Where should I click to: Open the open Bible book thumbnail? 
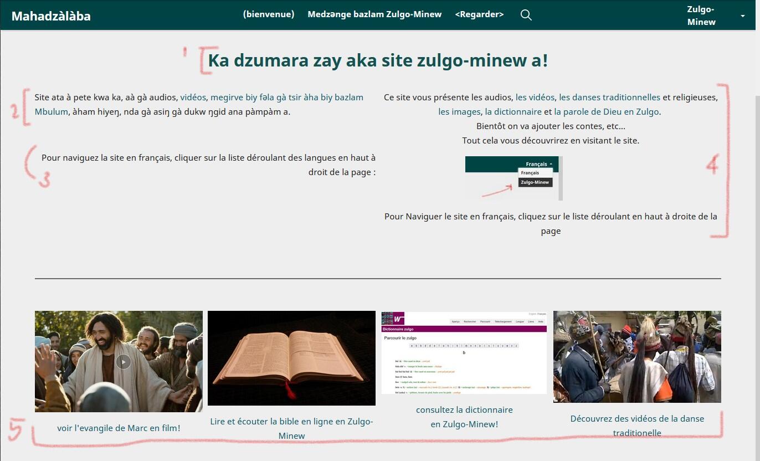(x=291, y=358)
